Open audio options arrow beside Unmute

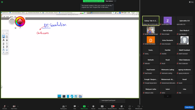(8, 106)
